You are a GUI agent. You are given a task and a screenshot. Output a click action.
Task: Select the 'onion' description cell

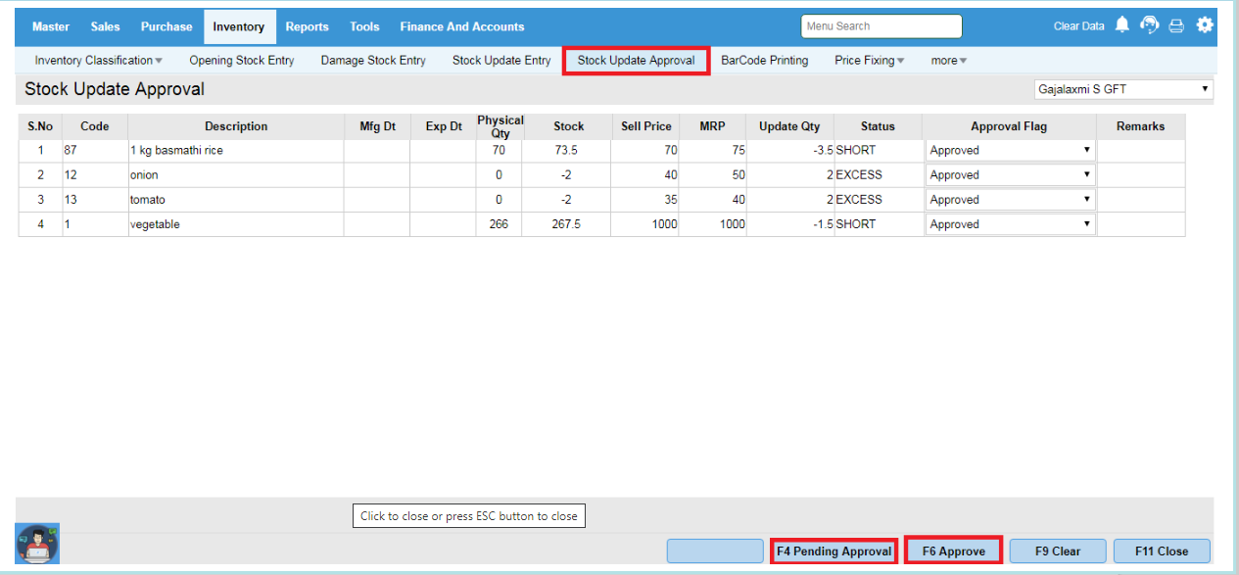point(236,175)
